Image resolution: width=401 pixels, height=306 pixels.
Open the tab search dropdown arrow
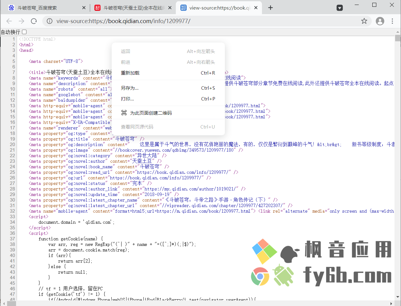340,8
